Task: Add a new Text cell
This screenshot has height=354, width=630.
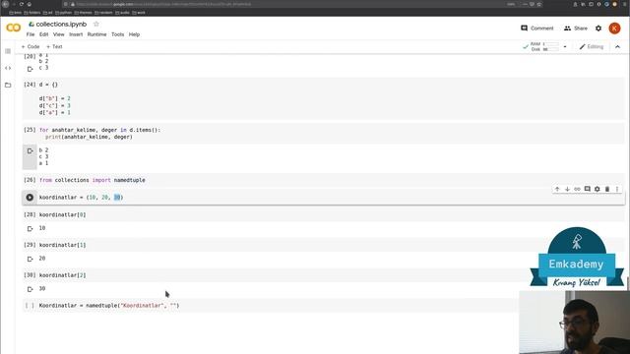Action: (54, 46)
